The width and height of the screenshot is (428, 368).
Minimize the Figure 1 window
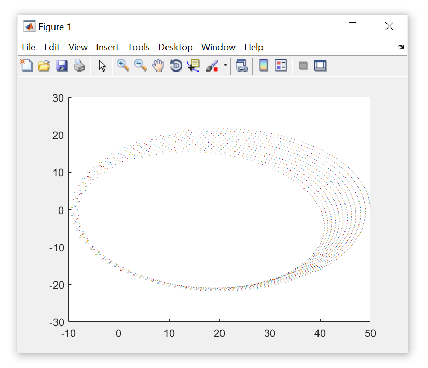316,26
